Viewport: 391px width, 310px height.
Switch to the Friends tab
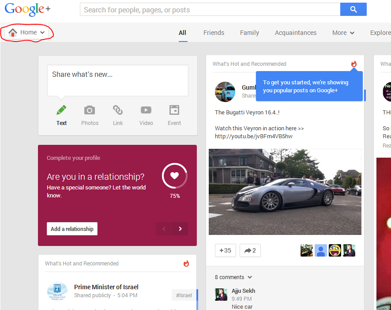pos(214,33)
